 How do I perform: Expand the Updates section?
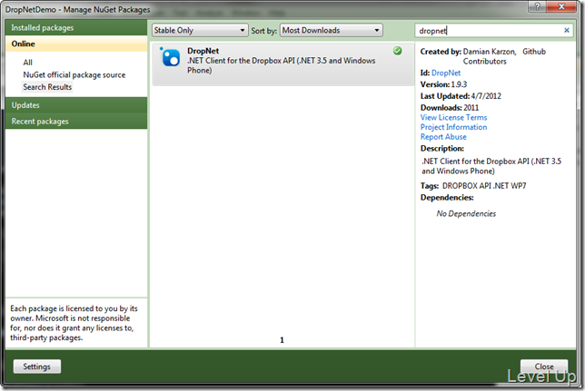coord(76,105)
